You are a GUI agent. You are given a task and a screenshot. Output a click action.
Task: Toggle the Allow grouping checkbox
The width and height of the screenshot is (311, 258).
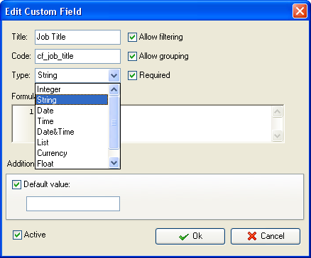point(132,57)
